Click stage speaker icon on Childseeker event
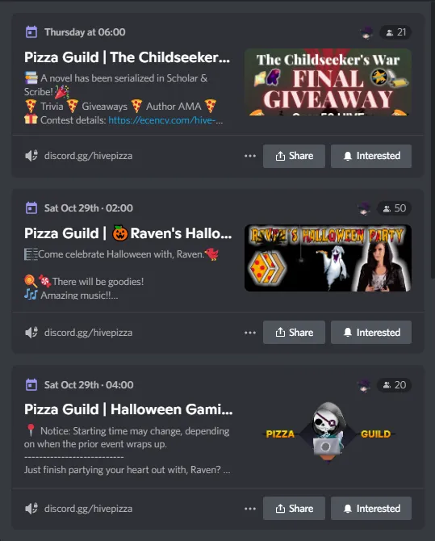This screenshot has width=435, height=541. click(31, 156)
